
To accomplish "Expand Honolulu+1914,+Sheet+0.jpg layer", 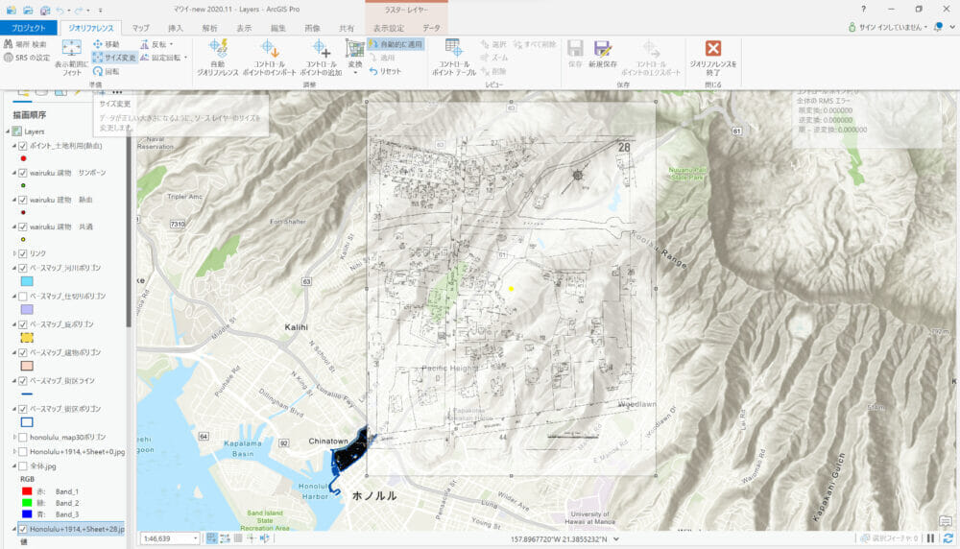I will coord(14,452).
